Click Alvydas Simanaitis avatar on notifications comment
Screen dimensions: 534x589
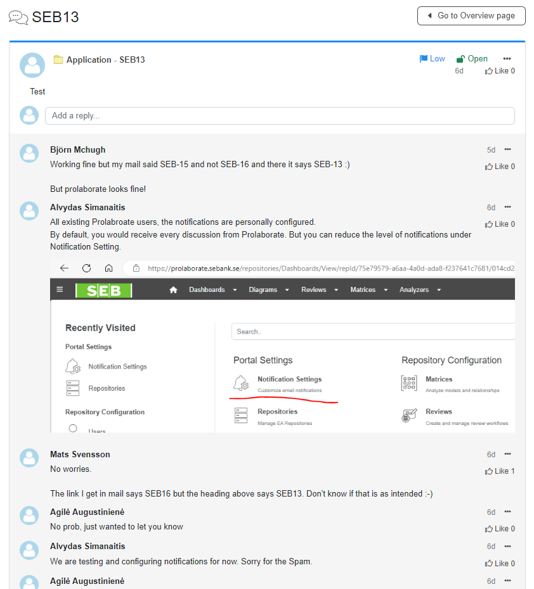(x=29, y=211)
